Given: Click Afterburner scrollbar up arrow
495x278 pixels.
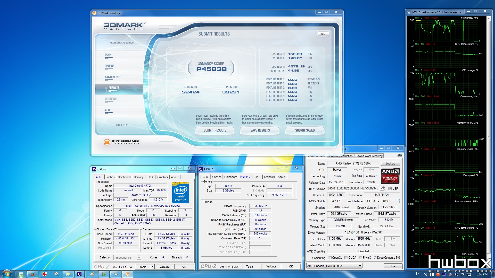Looking at the screenshot, I should click(488, 18).
